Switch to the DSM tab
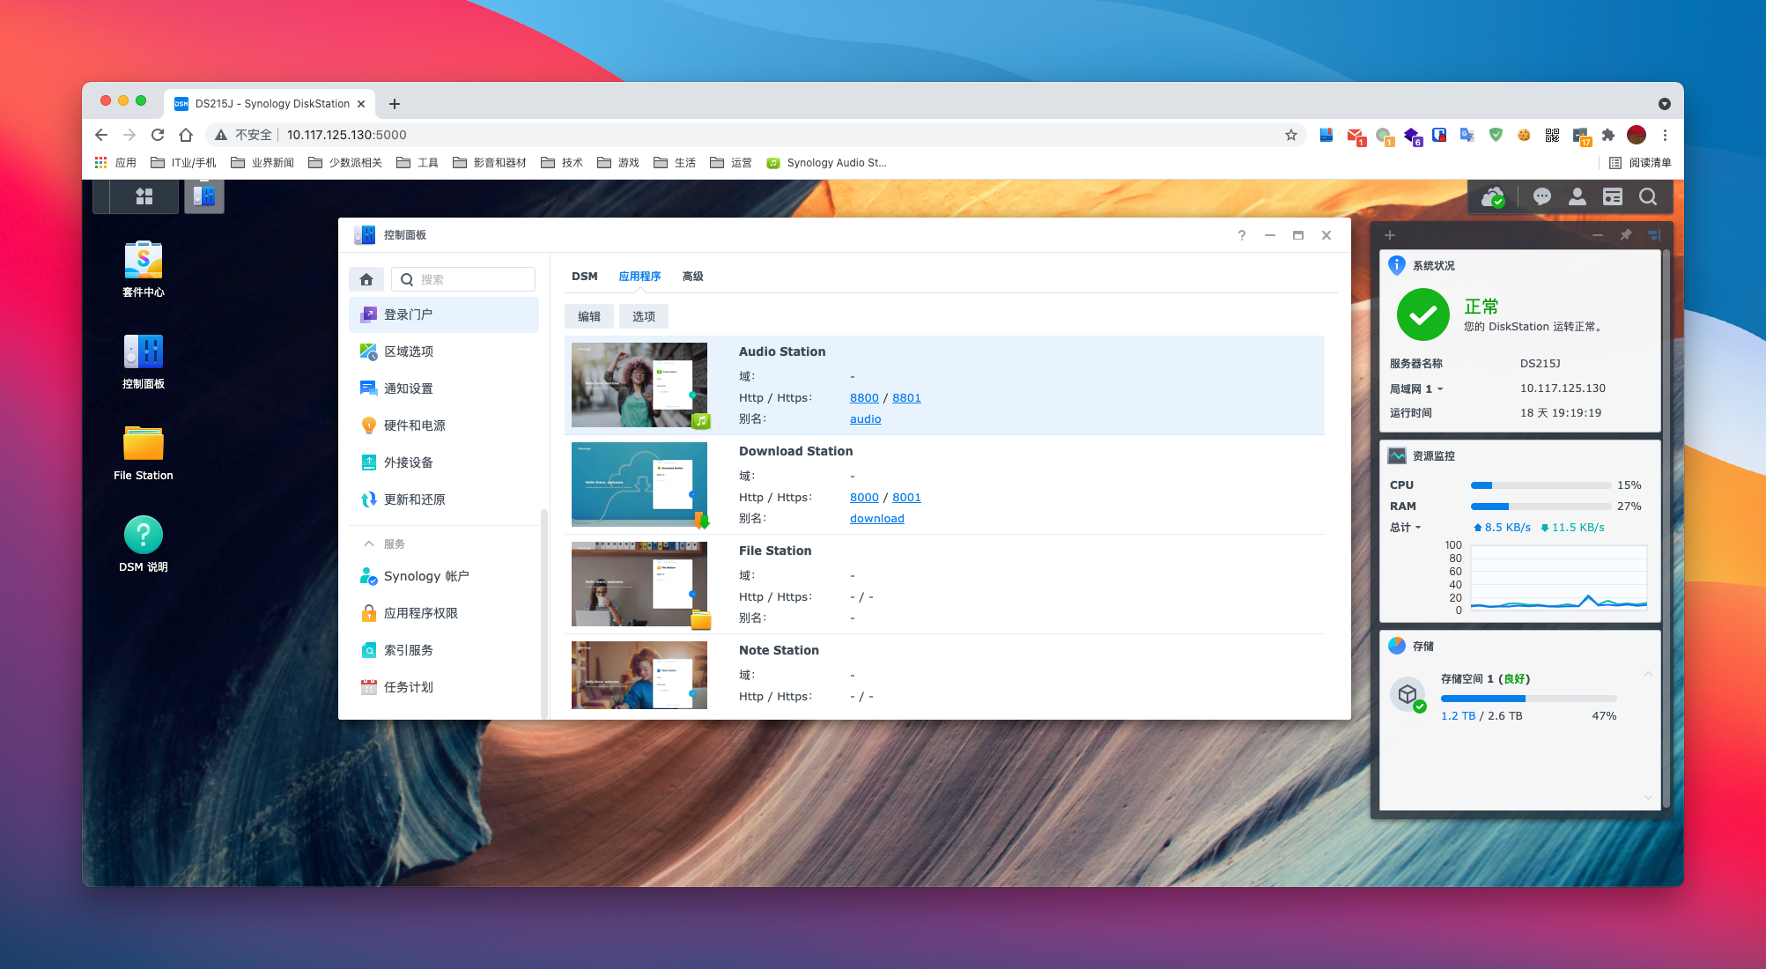The height and width of the screenshot is (969, 1766). [x=584, y=276]
